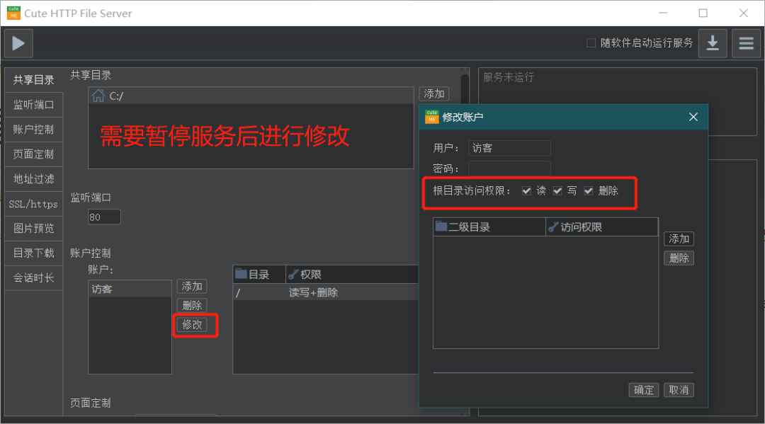Click the key icon in 访问权限 header
This screenshot has width=765, height=424.
pos(552,227)
